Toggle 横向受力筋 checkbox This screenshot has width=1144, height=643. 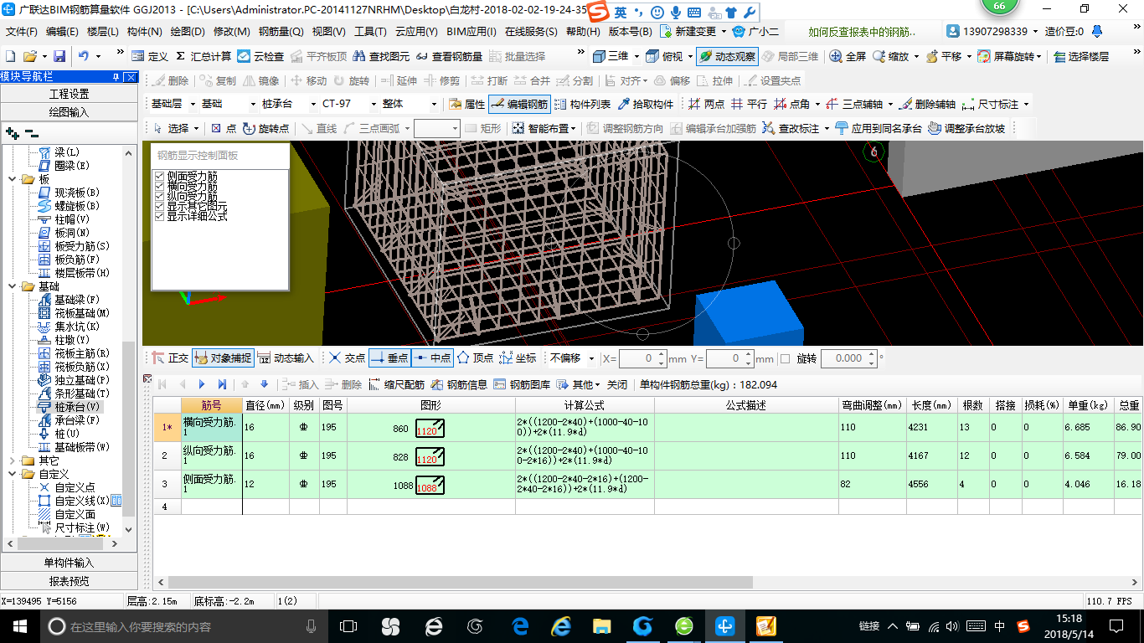coord(160,187)
